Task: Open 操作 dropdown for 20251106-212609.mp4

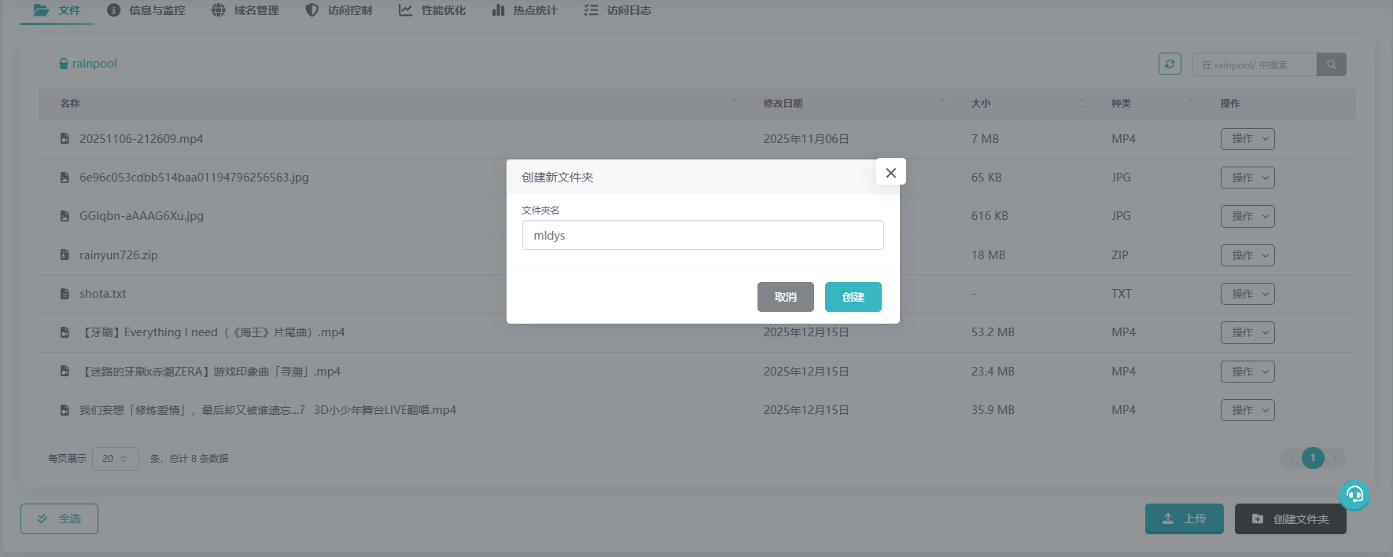Action: (1247, 139)
